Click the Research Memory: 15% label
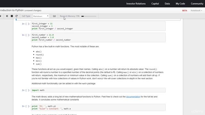Image resolution: width=205 pixels, height=115 pixels. pyautogui.click(x=70, y=16)
